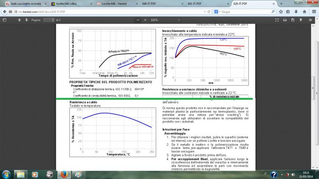The image size is (319, 179).
Task: Close the 641-IT.PDF tab
Action: pos(228,4)
